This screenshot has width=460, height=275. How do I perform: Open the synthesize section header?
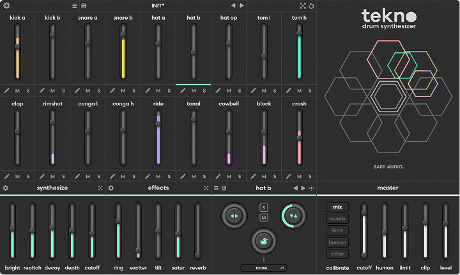point(52,188)
